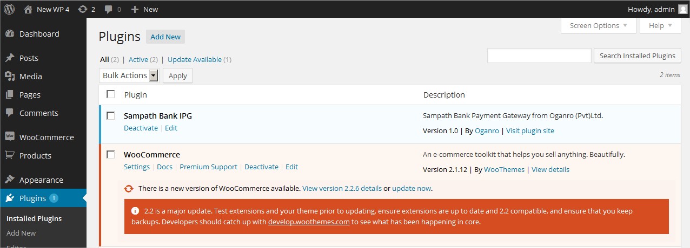This screenshot has height=248, width=690.
Task: Filter plugins by All
Action: (x=104, y=59)
